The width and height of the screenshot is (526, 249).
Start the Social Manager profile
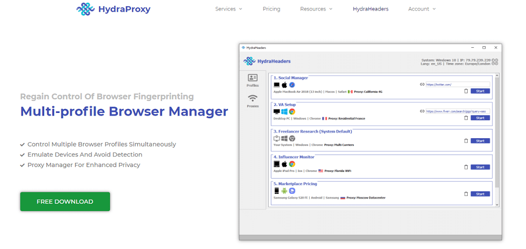point(480,91)
